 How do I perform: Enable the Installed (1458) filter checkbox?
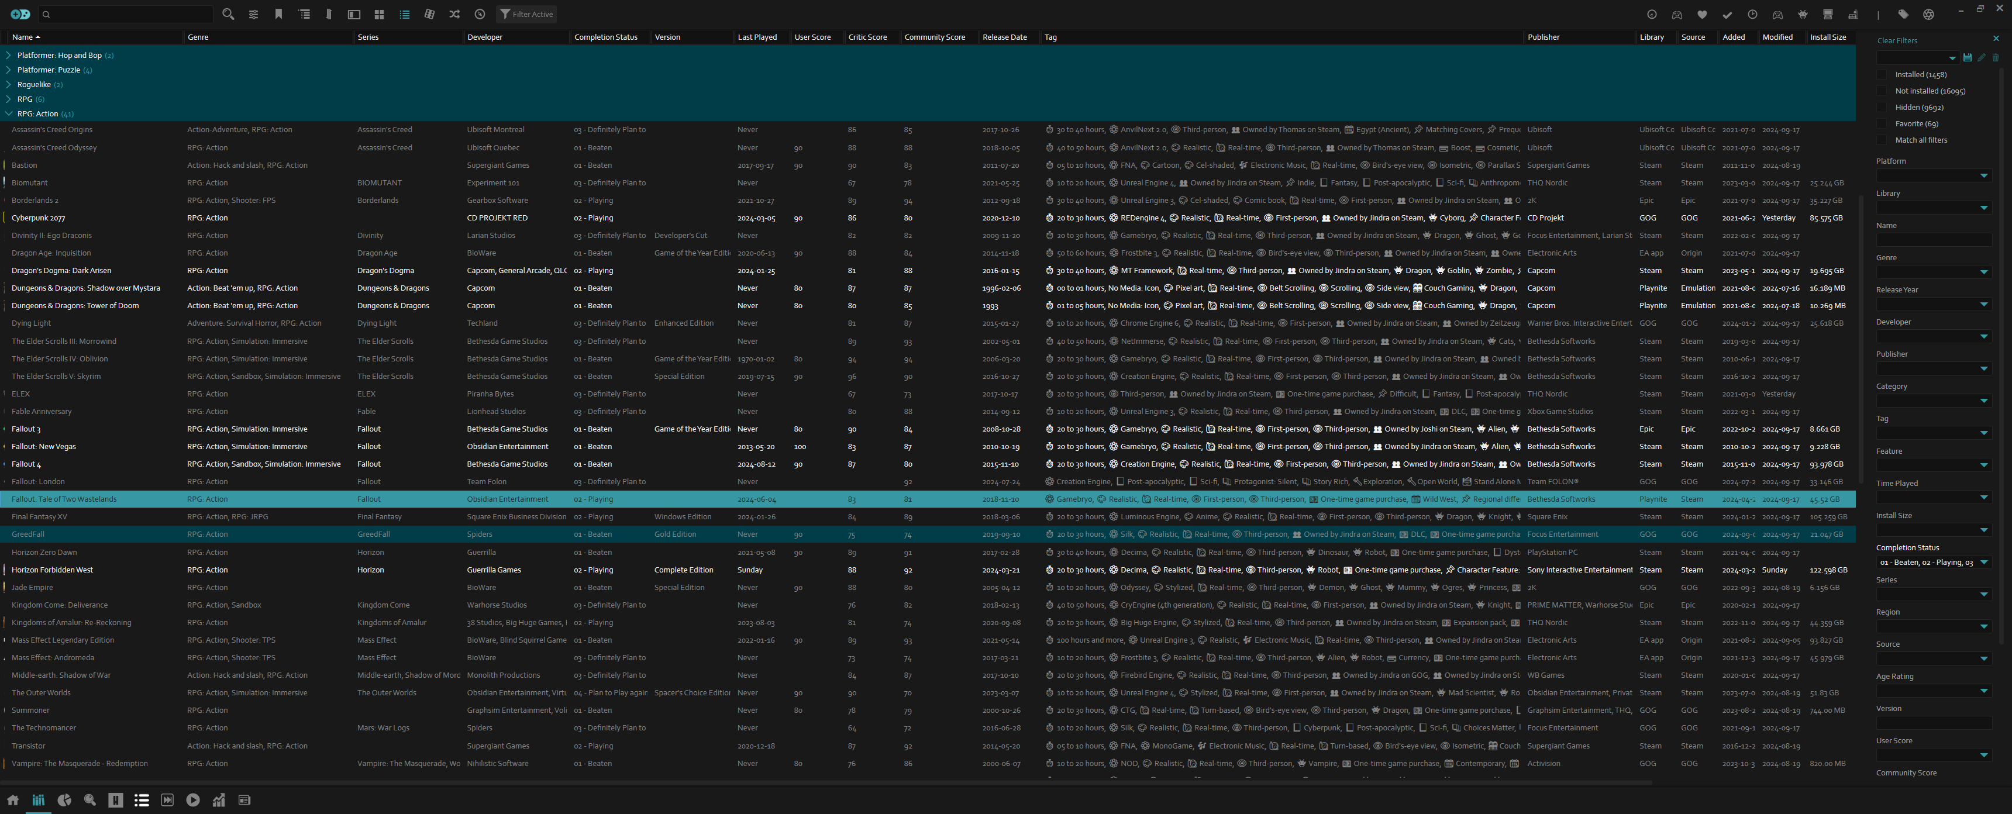1882,75
